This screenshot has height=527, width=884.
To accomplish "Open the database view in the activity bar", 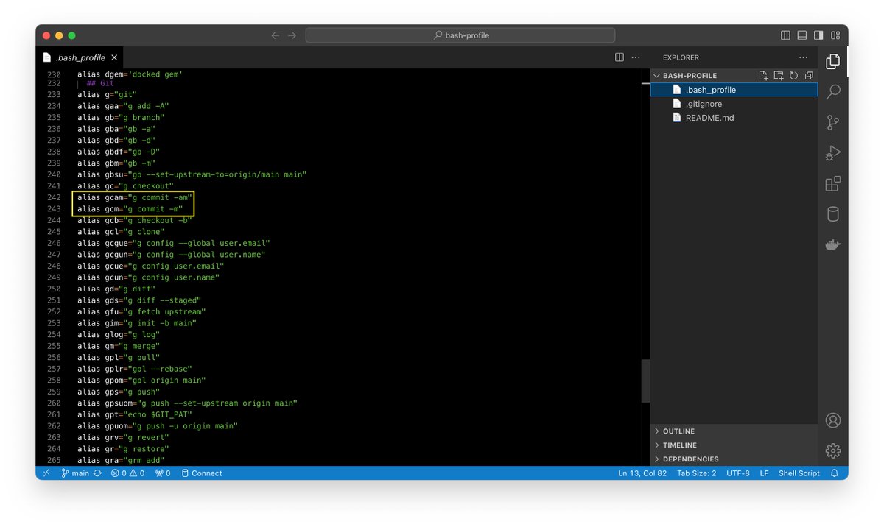I will (x=833, y=214).
